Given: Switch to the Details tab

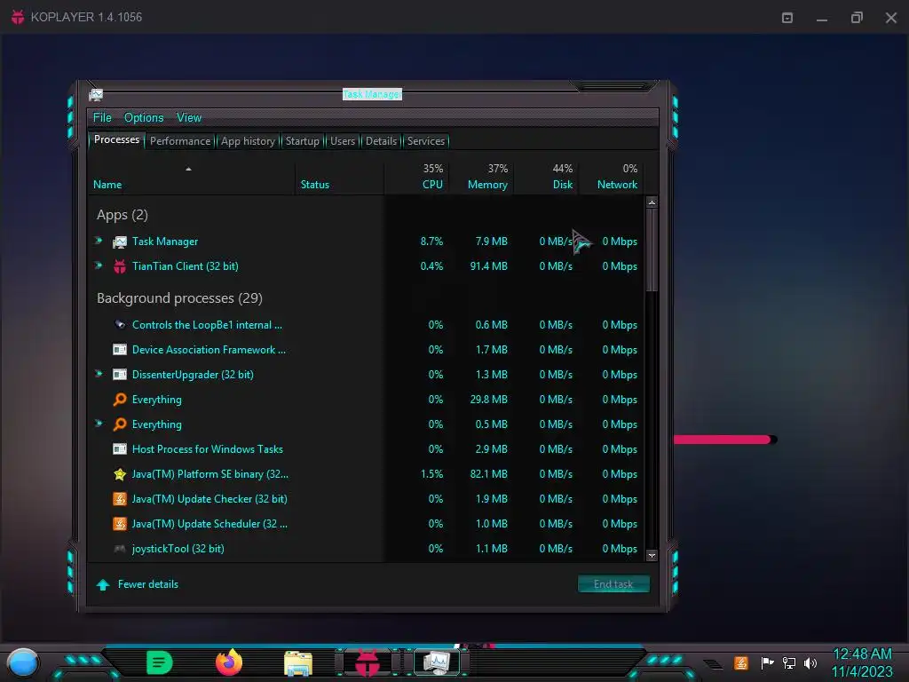Looking at the screenshot, I should 381,141.
